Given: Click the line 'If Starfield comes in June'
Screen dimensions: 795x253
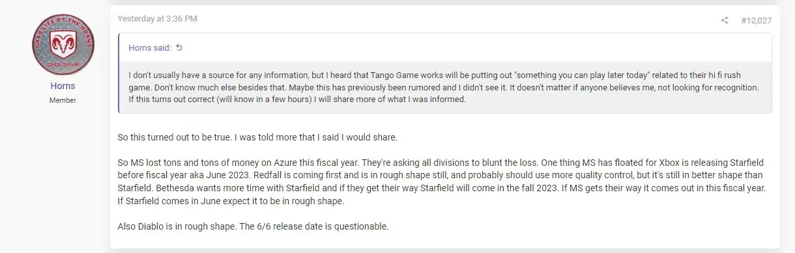Looking at the screenshot, I should 230,201.
